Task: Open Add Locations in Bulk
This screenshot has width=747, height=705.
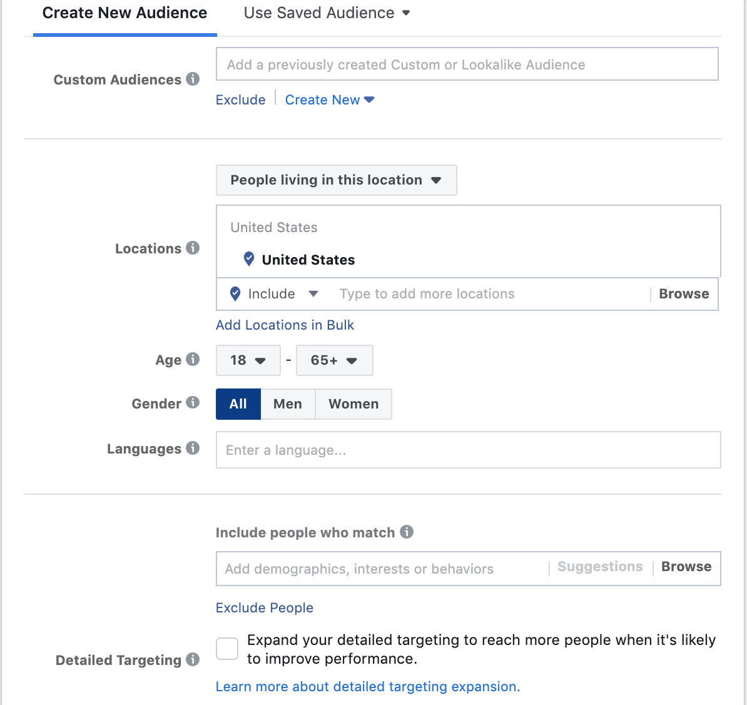Action: [285, 325]
